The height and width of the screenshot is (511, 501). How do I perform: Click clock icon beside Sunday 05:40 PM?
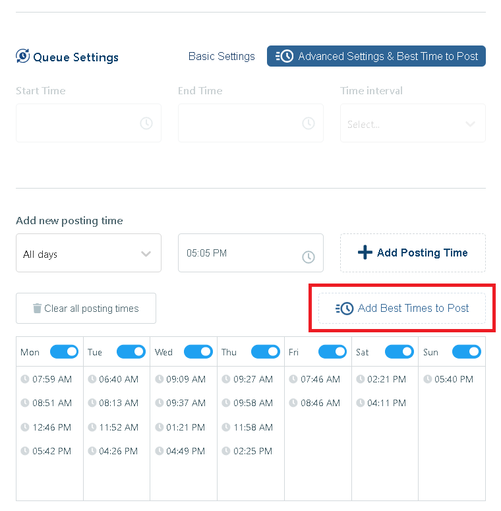pos(428,379)
